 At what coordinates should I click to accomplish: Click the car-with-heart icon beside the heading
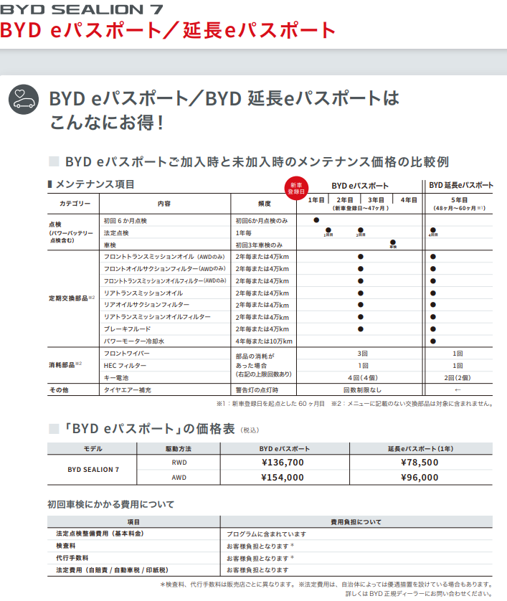[24, 99]
